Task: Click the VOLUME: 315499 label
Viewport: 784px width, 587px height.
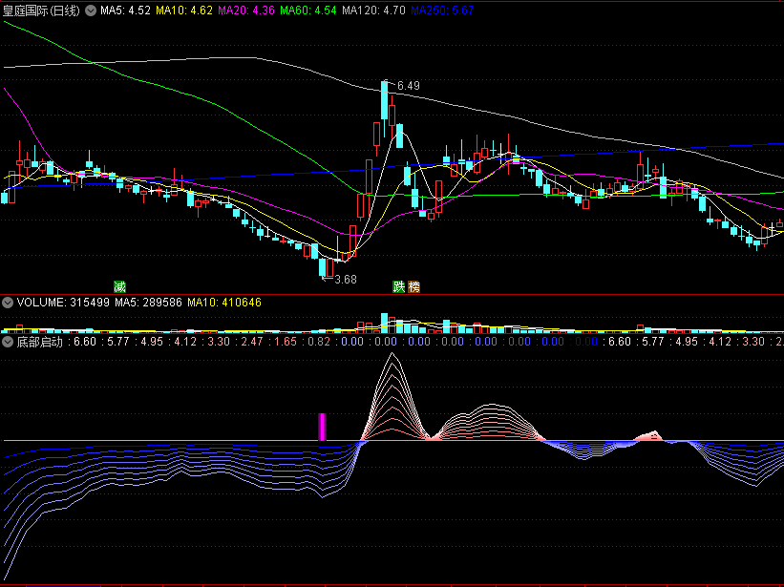Action: pyautogui.click(x=63, y=303)
